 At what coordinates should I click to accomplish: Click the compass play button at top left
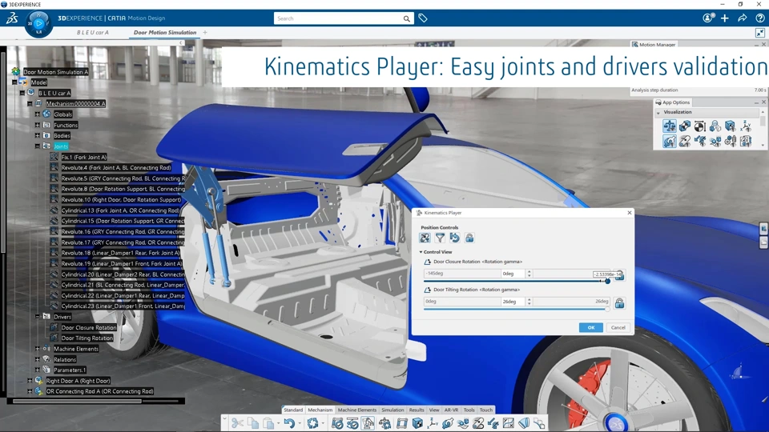click(x=38, y=23)
